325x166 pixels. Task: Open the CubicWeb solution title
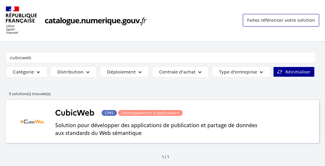coord(75,113)
